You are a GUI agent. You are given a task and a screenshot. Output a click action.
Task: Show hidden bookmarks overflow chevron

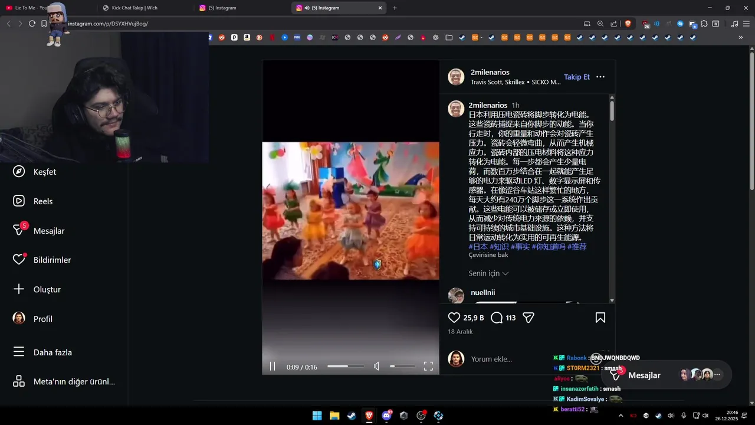pos(741,37)
